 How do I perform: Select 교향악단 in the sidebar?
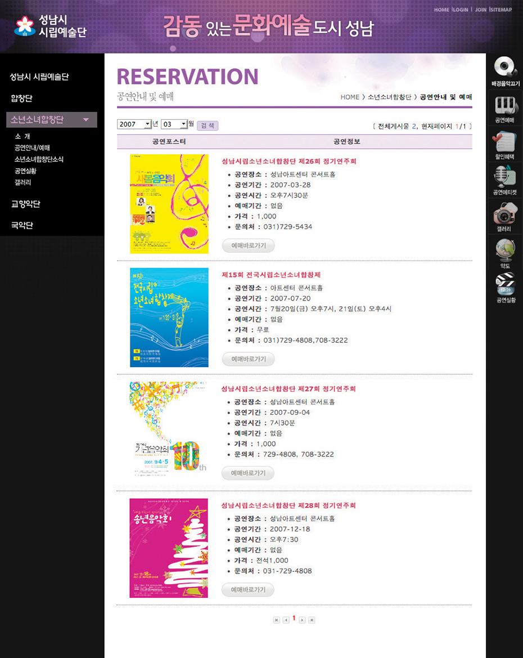point(25,204)
